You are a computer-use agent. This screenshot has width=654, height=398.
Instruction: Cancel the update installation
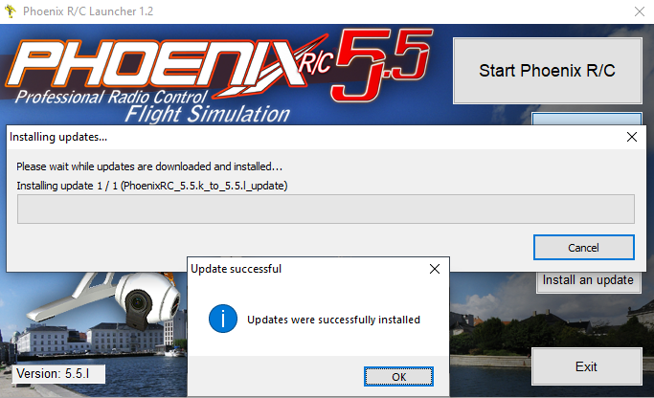point(583,248)
